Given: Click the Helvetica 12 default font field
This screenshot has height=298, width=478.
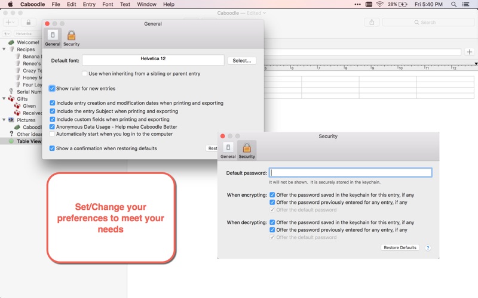Looking at the screenshot, I should [153, 60].
